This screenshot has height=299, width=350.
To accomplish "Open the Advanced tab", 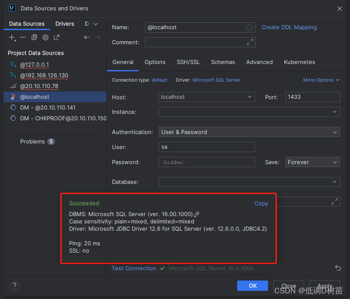I will tap(259, 62).
